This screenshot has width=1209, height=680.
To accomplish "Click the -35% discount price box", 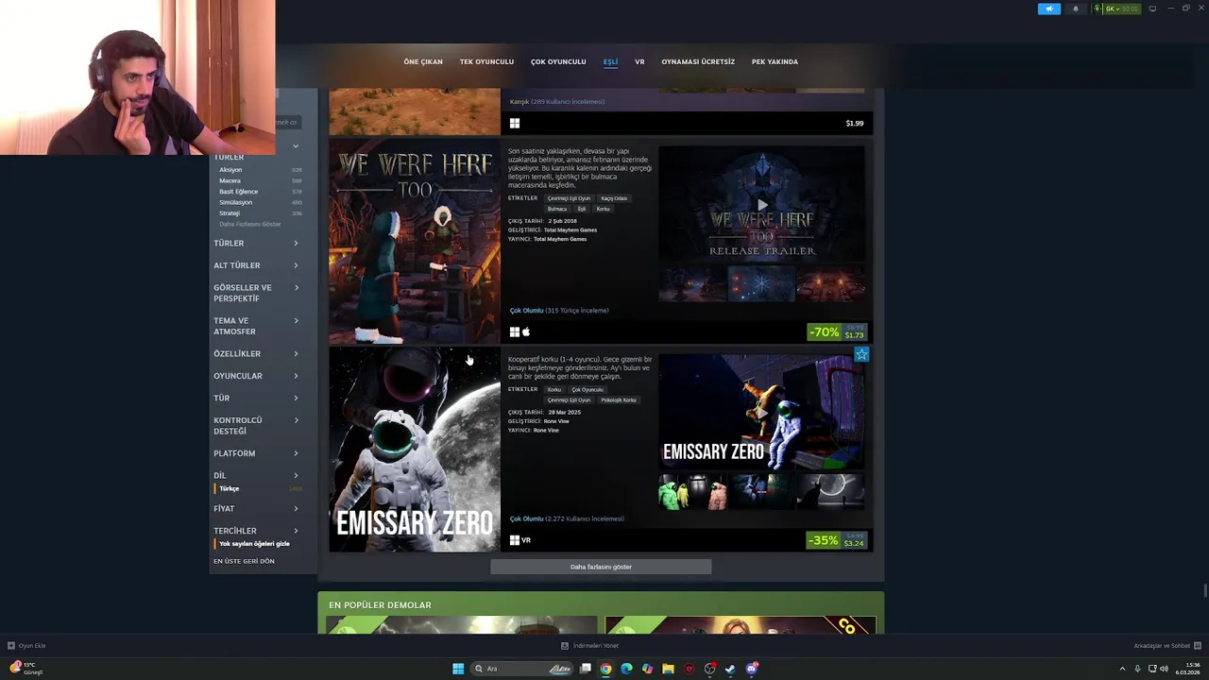I will point(838,540).
